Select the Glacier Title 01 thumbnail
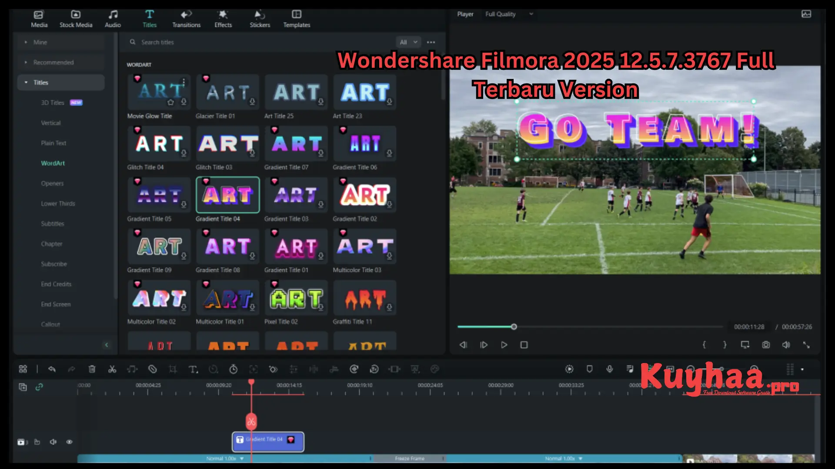This screenshot has height=469, width=835. coord(227,92)
